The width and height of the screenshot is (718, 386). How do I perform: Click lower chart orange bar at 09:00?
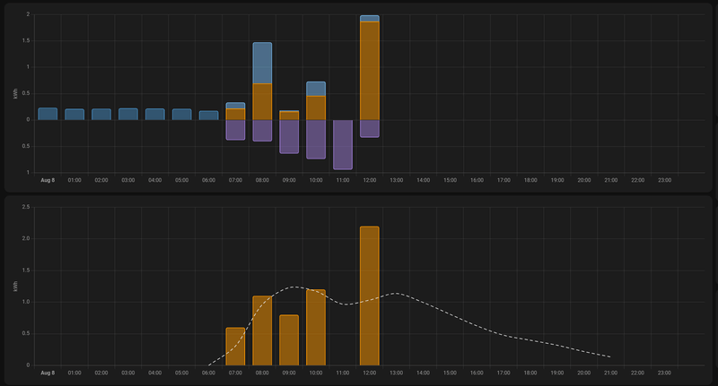pyautogui.click(x=289, y=340)
